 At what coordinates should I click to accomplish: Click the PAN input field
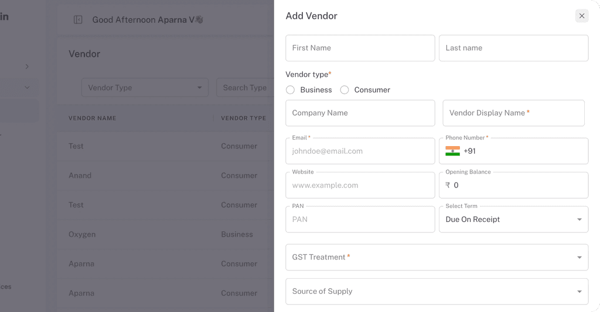(x=360, y=219)
